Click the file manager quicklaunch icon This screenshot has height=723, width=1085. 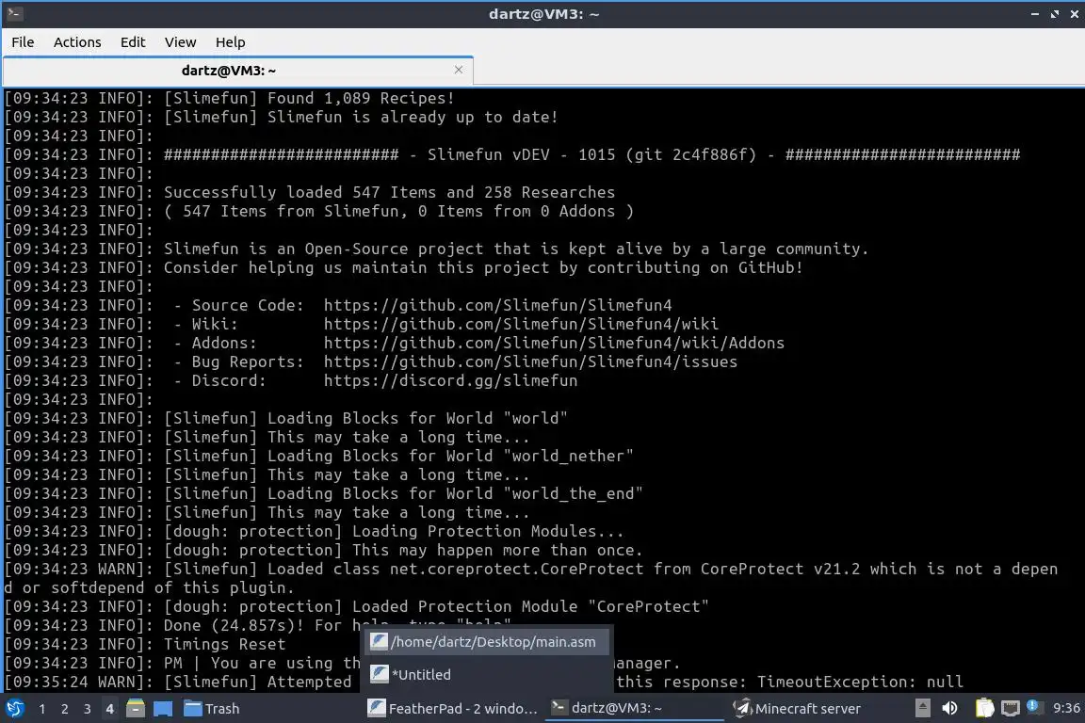click(x=136, y=709)
